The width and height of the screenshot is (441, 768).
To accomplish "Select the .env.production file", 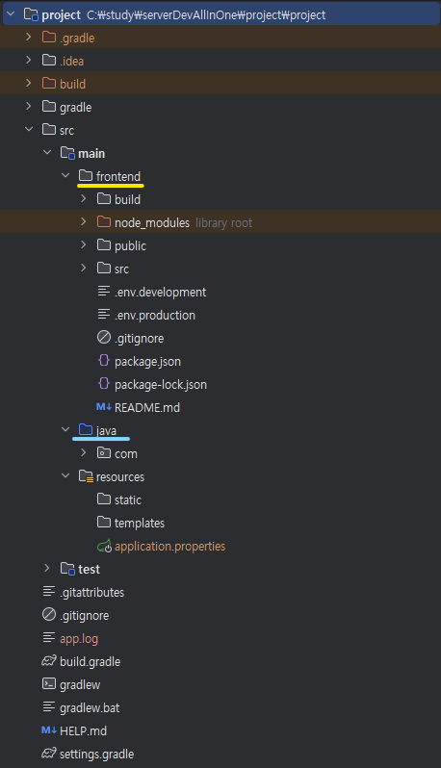I will [x=155, y=316].
